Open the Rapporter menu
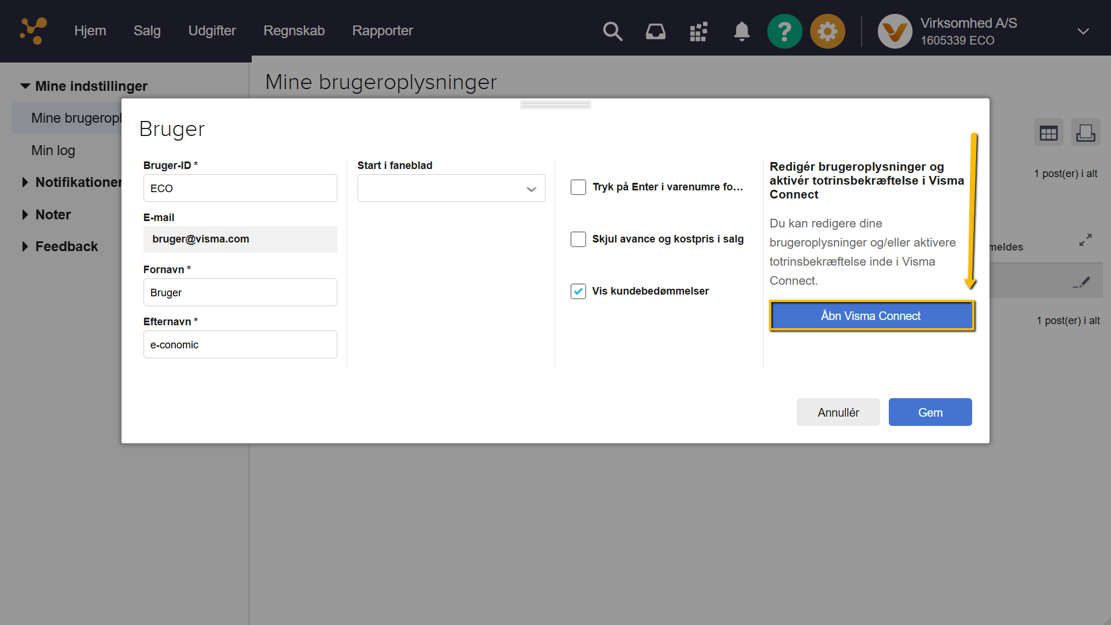 (x=382, y=31)
